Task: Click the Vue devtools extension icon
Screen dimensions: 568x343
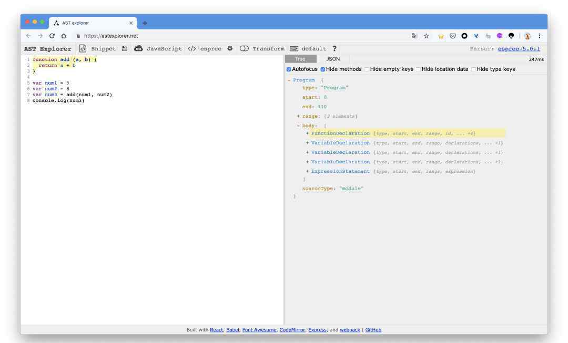Action: click(476, 36)
